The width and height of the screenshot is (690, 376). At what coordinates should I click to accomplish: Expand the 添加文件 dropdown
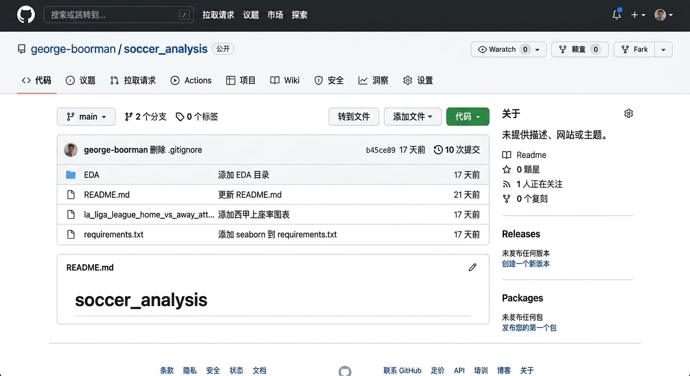[x=413, y=117]
